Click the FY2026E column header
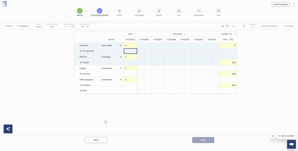Screen dimensions: 298x151 pyautogui.click(x=145, y=40)
